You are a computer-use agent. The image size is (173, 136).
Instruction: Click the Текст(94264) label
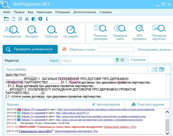click(16, 70)
